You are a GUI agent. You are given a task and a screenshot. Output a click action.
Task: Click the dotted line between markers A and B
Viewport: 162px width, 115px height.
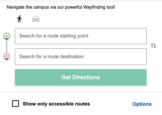(7, 47)
